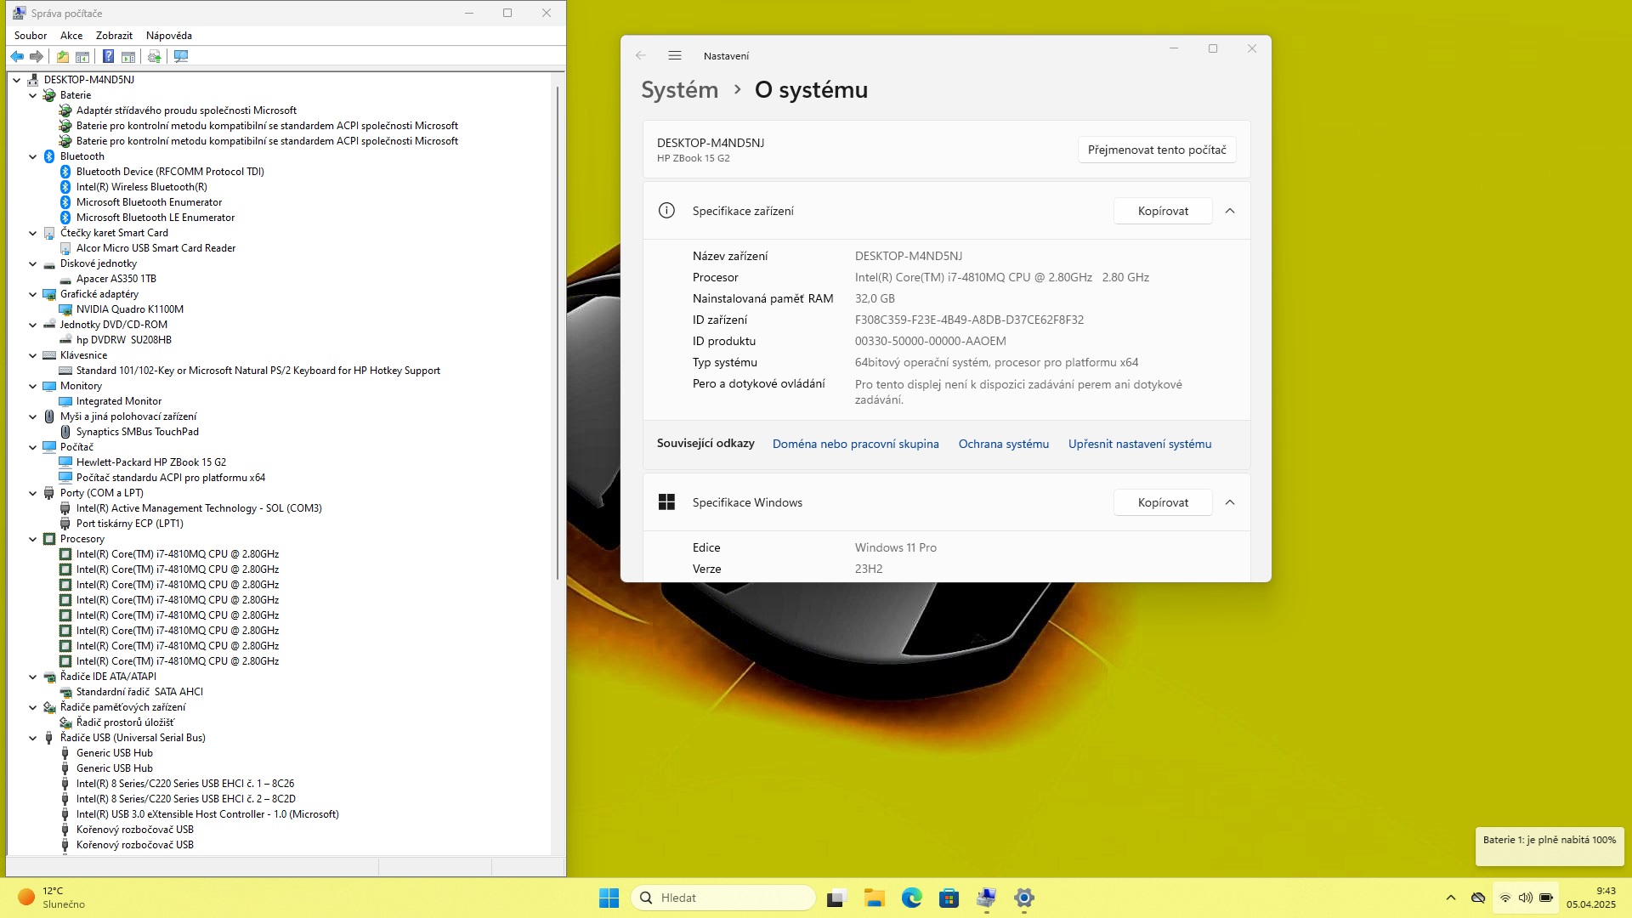
Task: Switch to Computer Management taskbar icon
Action: coord(987,898)
